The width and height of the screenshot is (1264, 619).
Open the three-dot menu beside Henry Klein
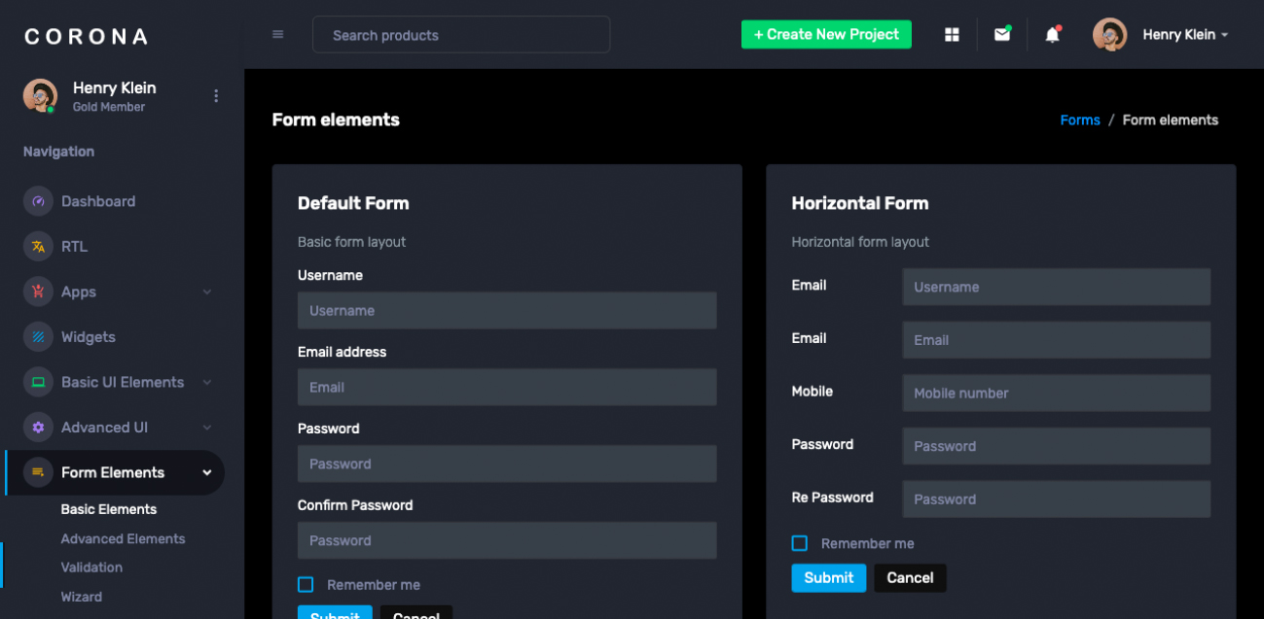click(x=216, y=95)
